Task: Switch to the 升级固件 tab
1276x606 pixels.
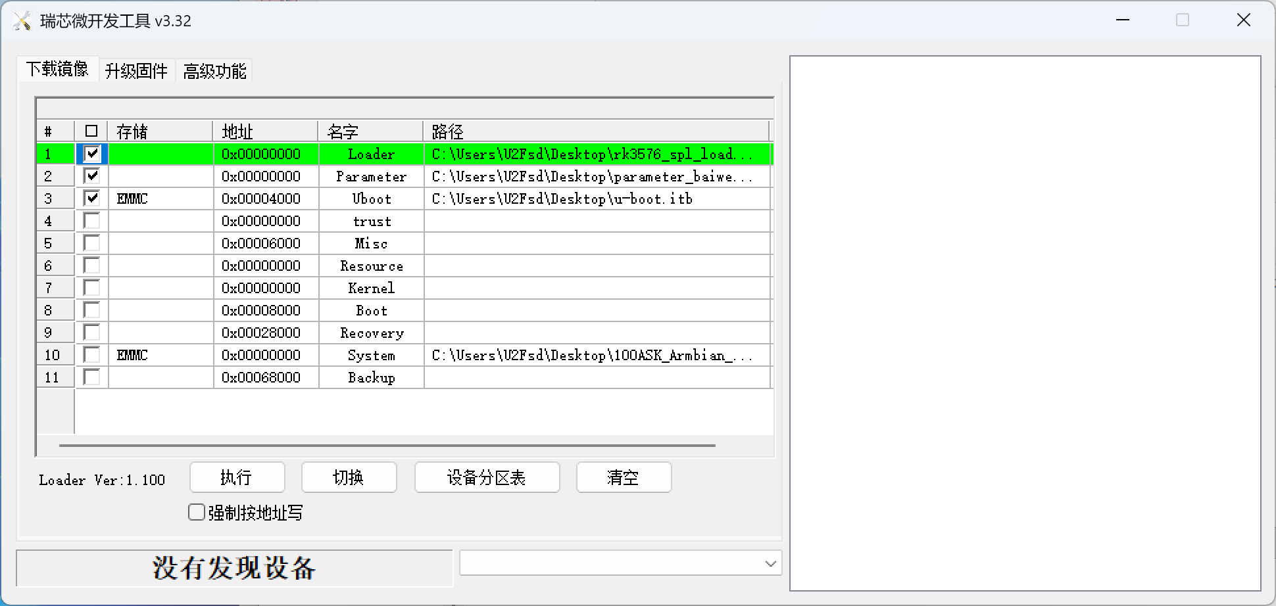Action: click(x=136, y=71)
